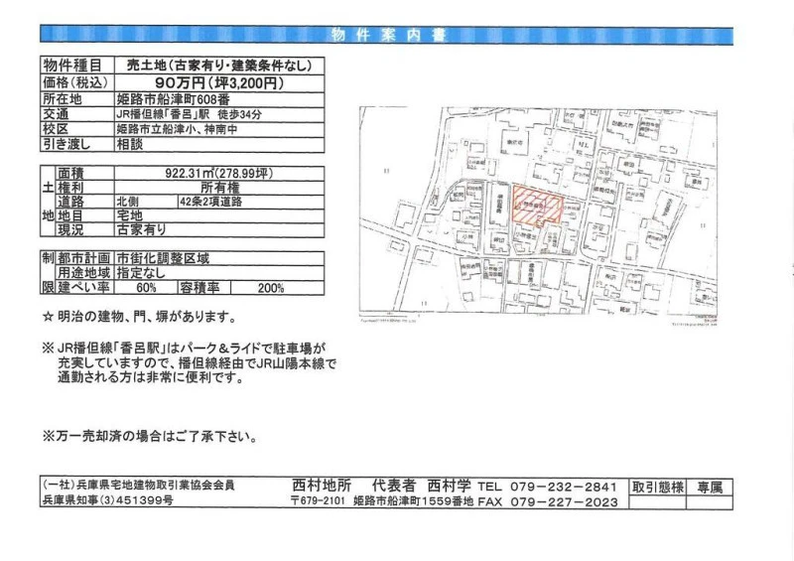The image size is (794, 561).
Task: Select the 60% building coverage value
Action: pos(147,287)
